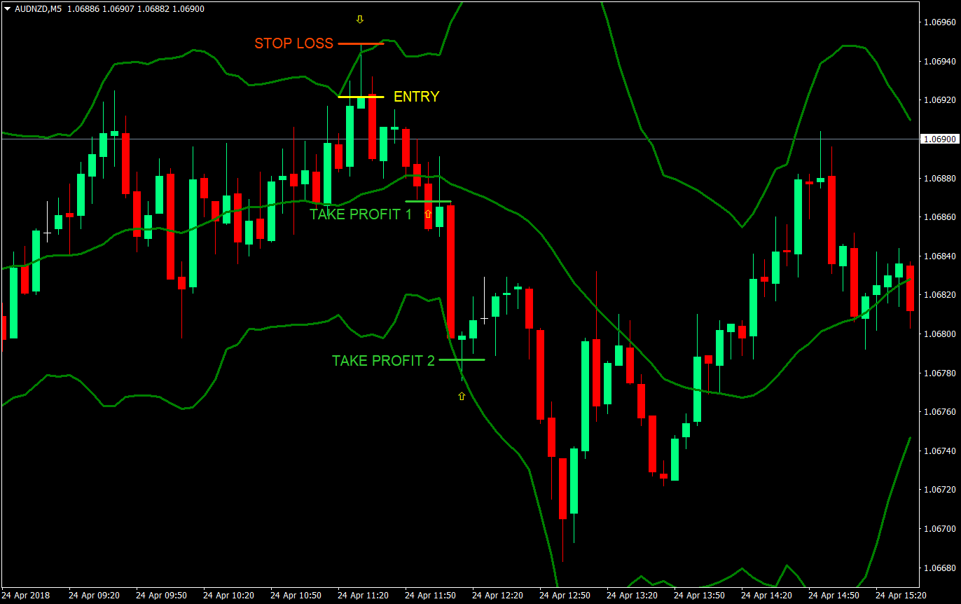Click the 24 Apr 09:20 time label
The height and width of the screenshot is (604, 961).
(x=94, y=596)
